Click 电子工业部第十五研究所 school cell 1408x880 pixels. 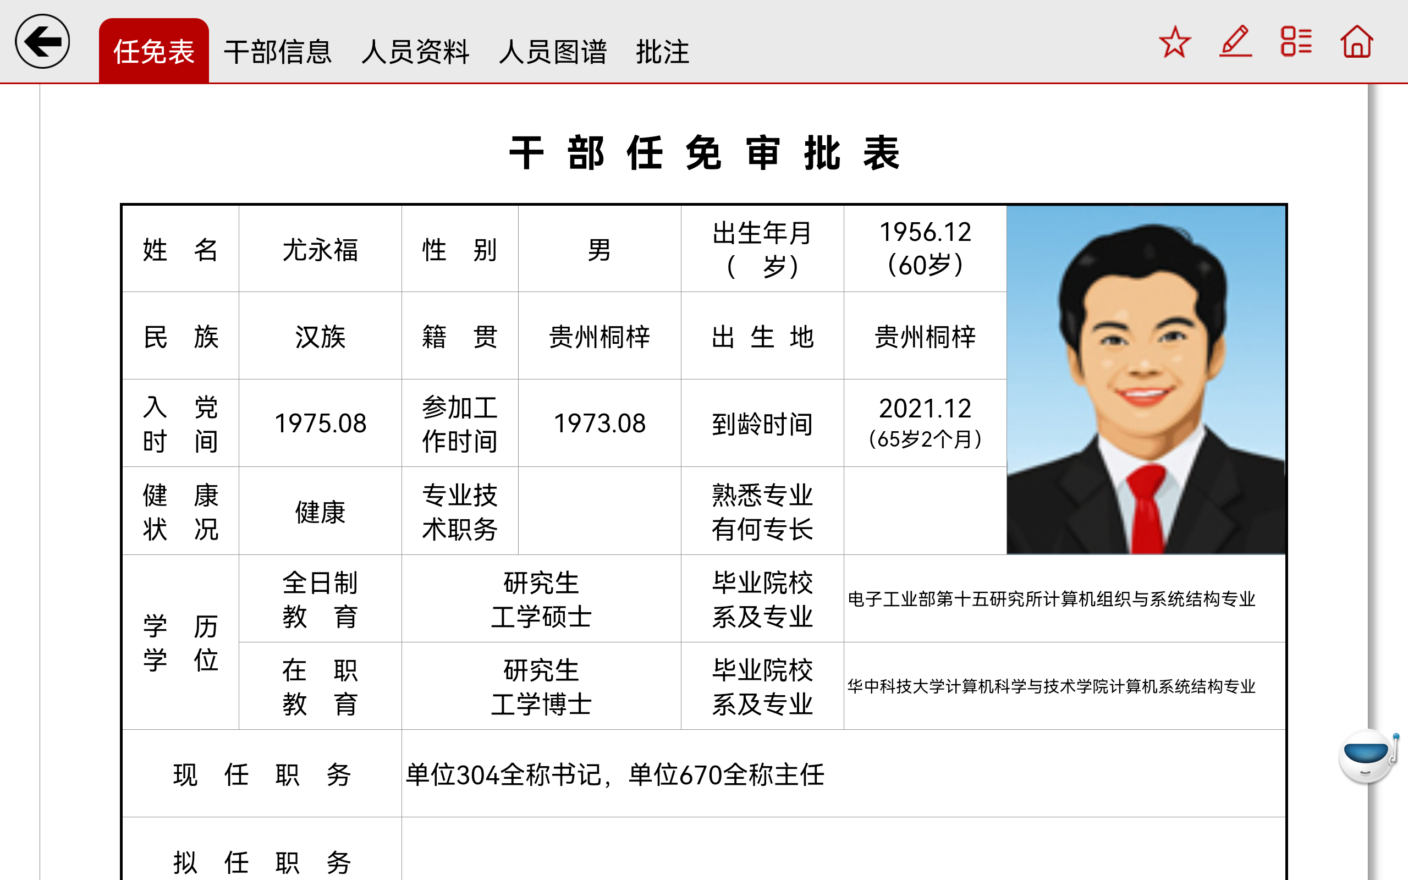tap(1064, 599)
